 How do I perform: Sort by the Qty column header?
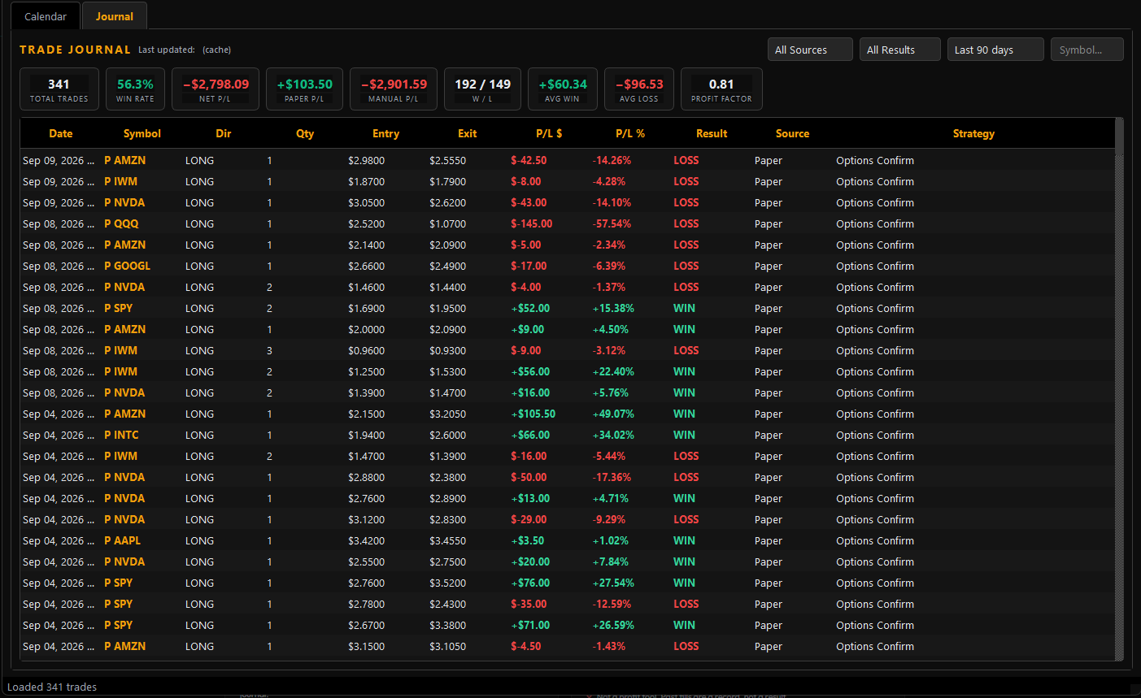click(x=305, y=133)
